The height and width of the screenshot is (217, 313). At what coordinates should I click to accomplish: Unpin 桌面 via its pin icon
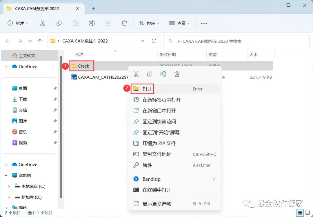55,88
